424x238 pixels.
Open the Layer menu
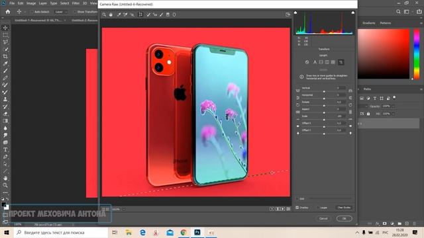42,3
